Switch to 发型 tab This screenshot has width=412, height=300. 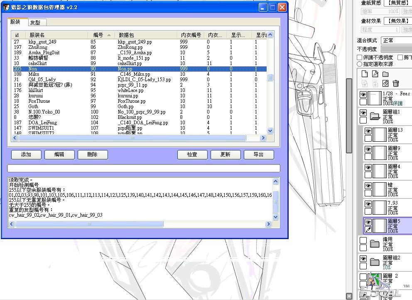click(x=35, y=22)
